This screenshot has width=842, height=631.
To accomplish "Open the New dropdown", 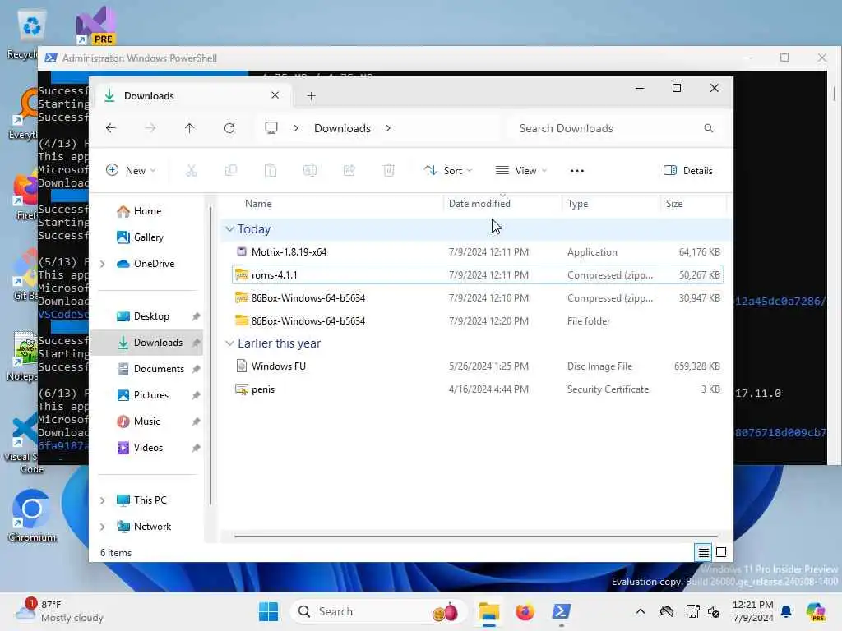I will coord(131,171).
